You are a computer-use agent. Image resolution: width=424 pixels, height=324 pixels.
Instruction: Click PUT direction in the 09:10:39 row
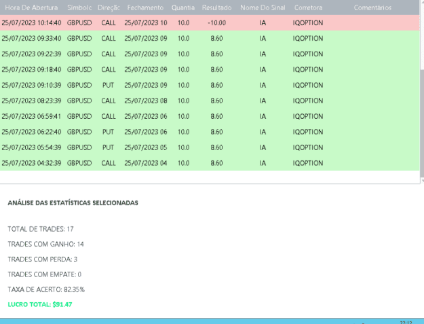pyautogui.click(x=108, y=85)
